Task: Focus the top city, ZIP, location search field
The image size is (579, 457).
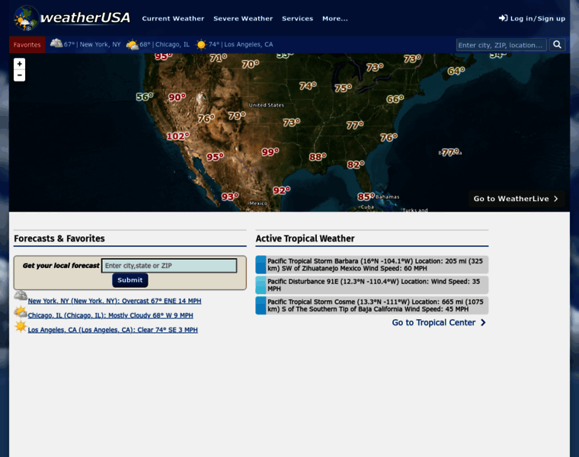Action: tap(501, 45)
